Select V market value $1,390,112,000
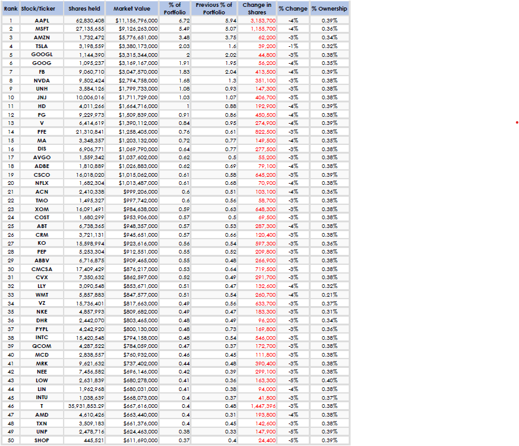This screenshot has height=446, width=519. pyautogui.click(x=132, y=123)
